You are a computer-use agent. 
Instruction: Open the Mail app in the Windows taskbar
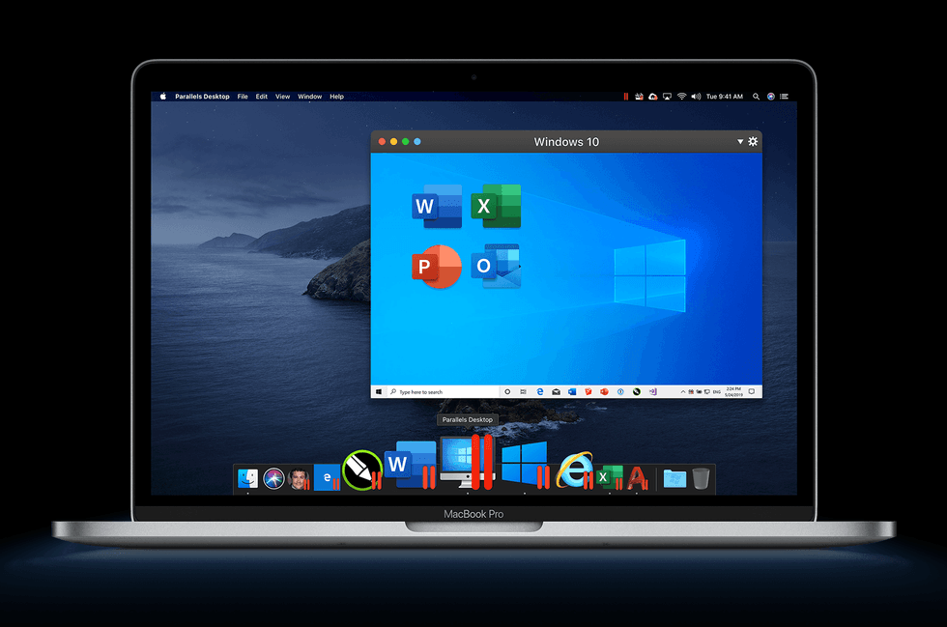pyautogui.click(x=557, y=391)
